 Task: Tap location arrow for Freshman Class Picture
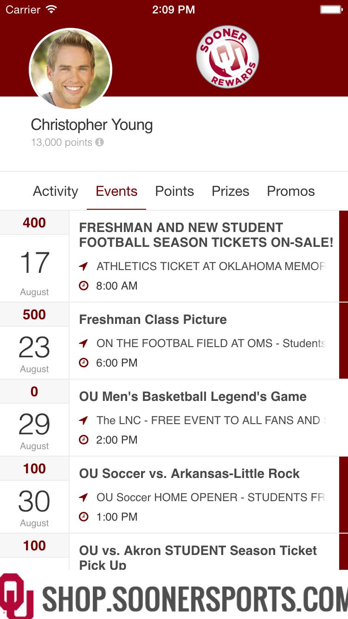pyautogui.click(x=84, y=343)
